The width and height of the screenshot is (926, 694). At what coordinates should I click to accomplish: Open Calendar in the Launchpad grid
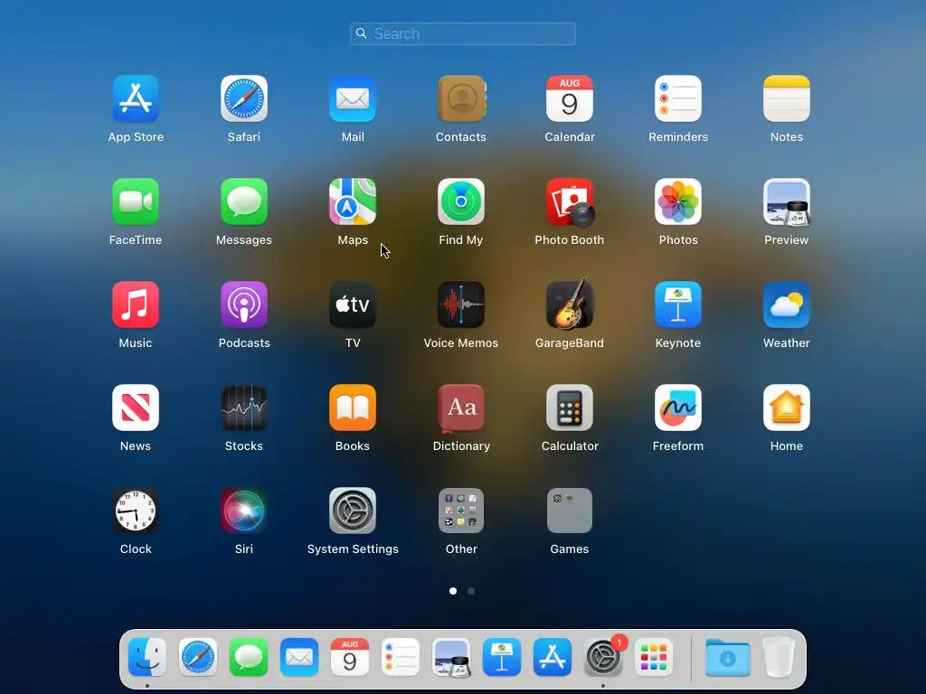point(570,98)
